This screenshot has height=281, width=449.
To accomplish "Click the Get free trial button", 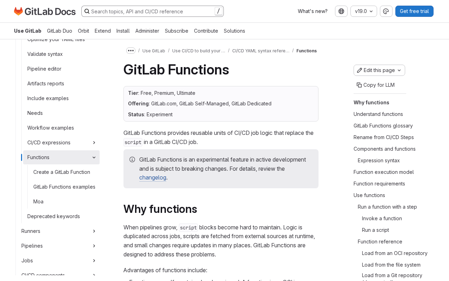I will [x=414, y=11].
